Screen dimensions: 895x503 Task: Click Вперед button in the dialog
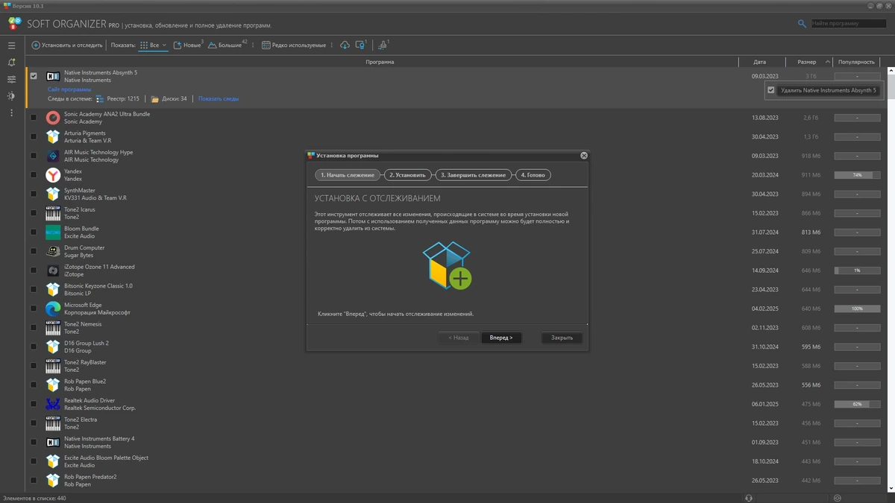(x=501, y=338)
